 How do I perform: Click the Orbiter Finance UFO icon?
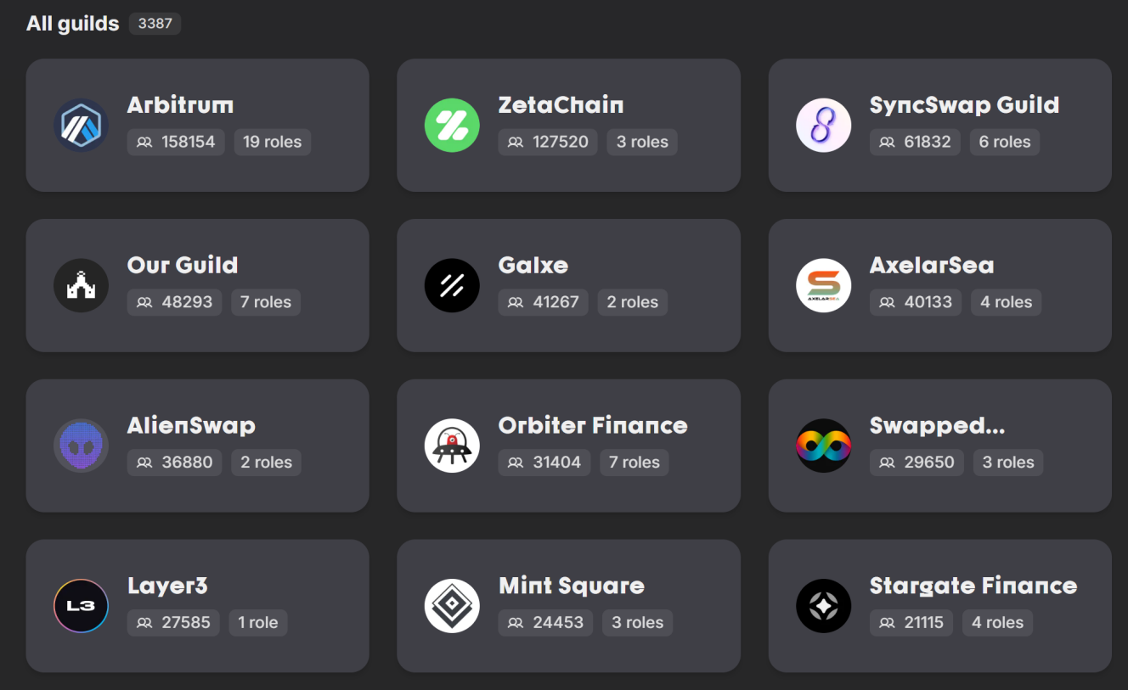coord(452,446)
